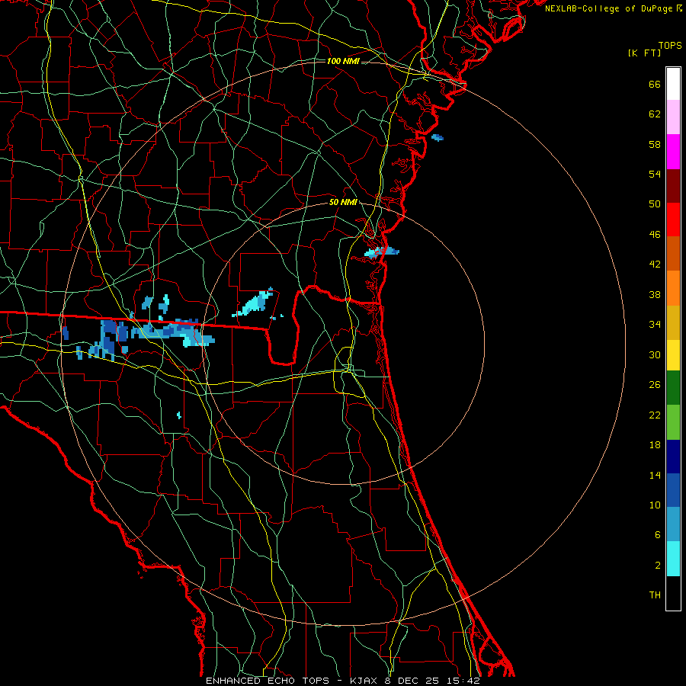Click the 38 value in the legend
This screenshot has width=686, height=686.
(655, 294)
